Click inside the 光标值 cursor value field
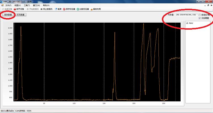The width and height of the screenshot is (213, 113). (187, 15)
